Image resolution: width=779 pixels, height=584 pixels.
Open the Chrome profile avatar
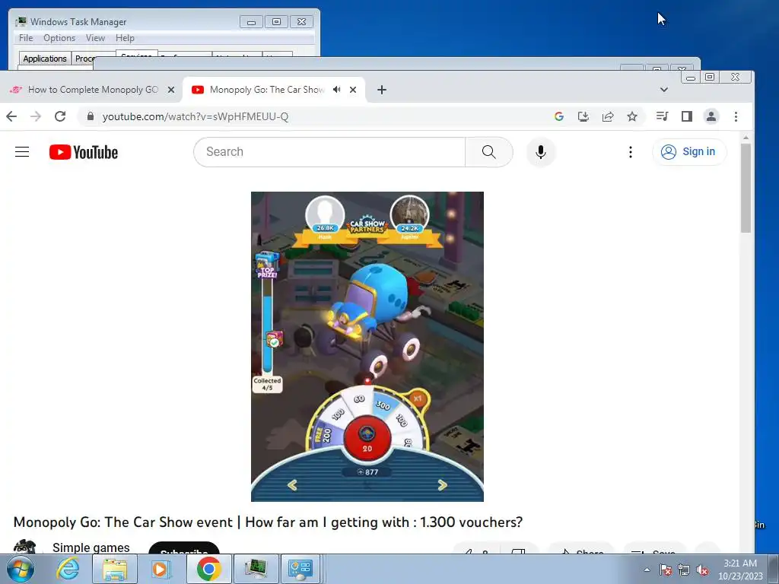[x=711, y=116]
